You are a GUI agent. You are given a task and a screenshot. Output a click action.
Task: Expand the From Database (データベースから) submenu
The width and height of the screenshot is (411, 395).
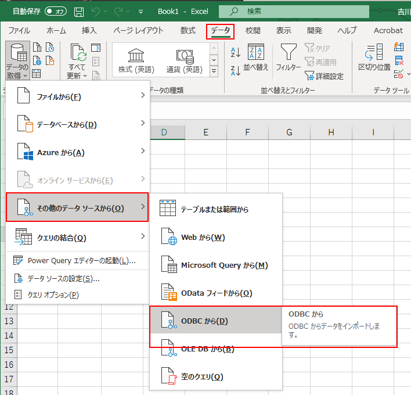78,124
